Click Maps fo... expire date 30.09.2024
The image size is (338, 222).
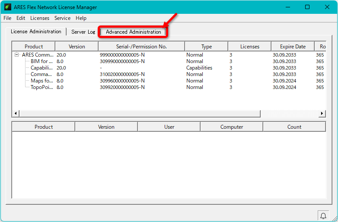[x=284, y=80]
